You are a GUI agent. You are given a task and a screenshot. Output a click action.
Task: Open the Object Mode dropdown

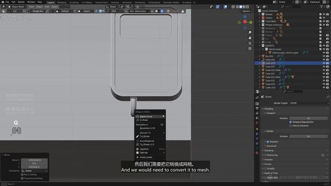[x=17, y=7]
